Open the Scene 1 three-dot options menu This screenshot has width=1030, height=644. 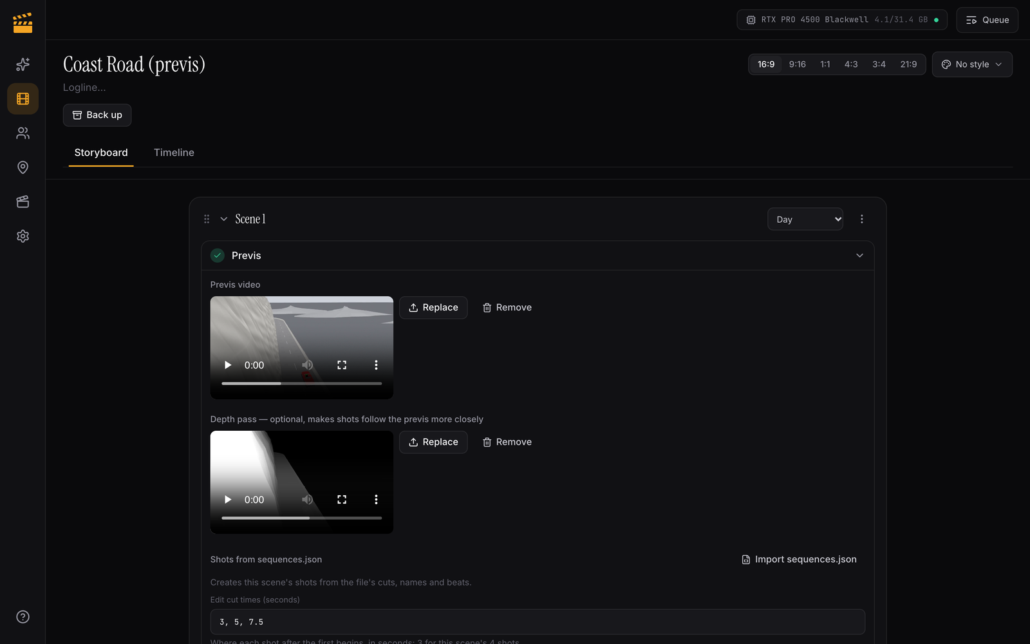861,219
